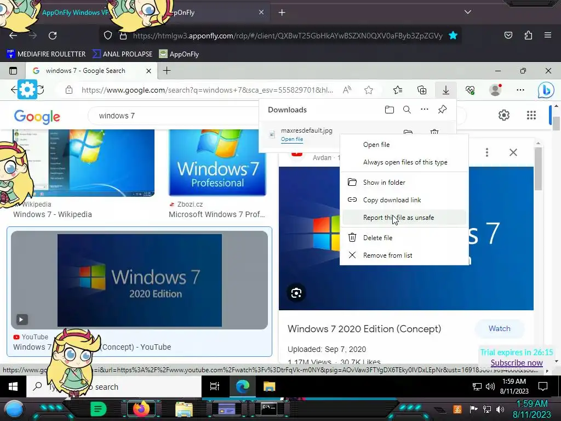Open the AppOnFly bookmark
561x421 pixels.
179,54
